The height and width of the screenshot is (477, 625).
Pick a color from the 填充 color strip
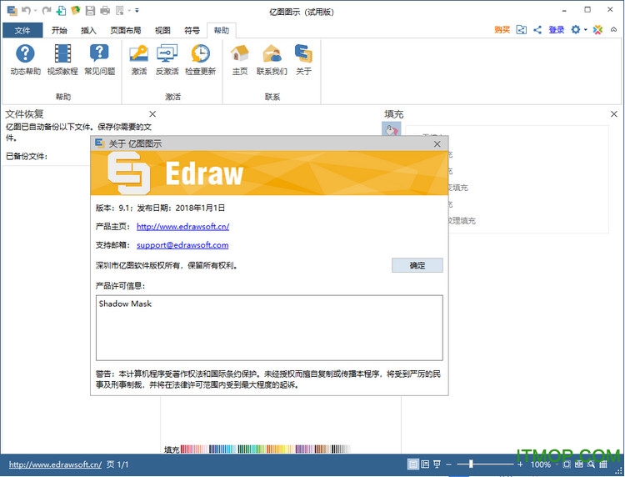pos(266,449)
